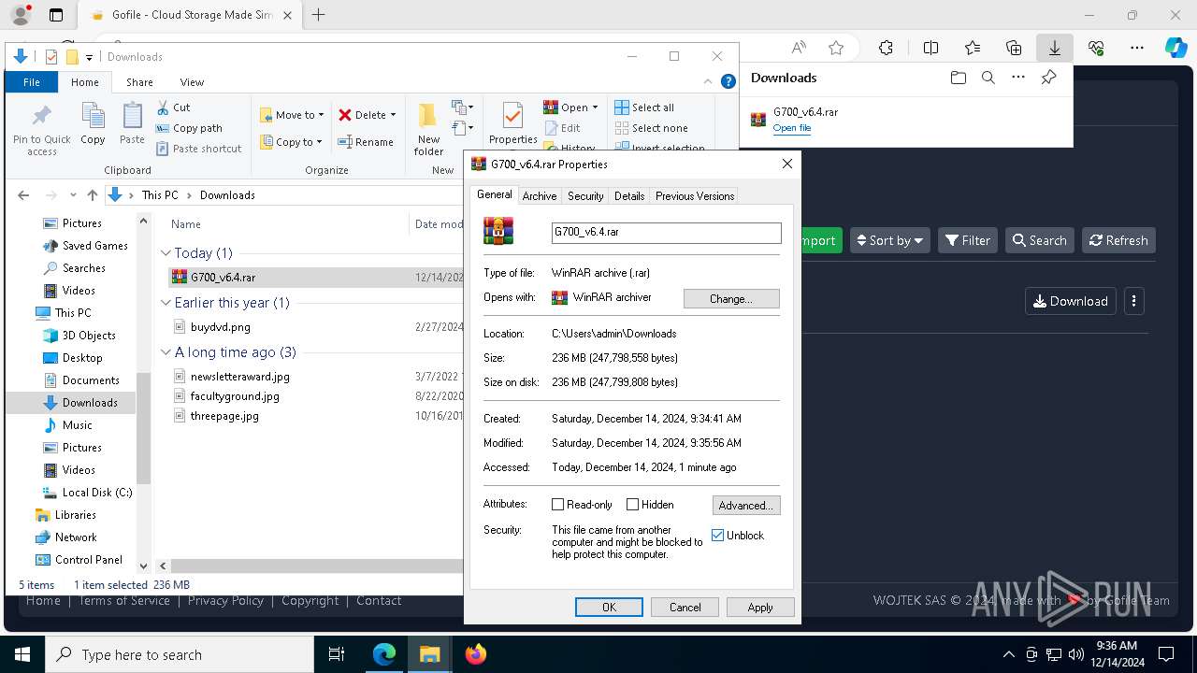Open the Copilot icon in Edge
Viewport: 1197px width, 673px height.
1175,48
